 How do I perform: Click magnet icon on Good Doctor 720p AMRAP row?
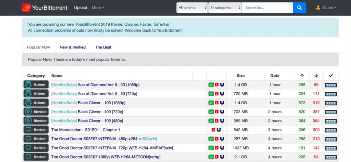coord(222,148)
